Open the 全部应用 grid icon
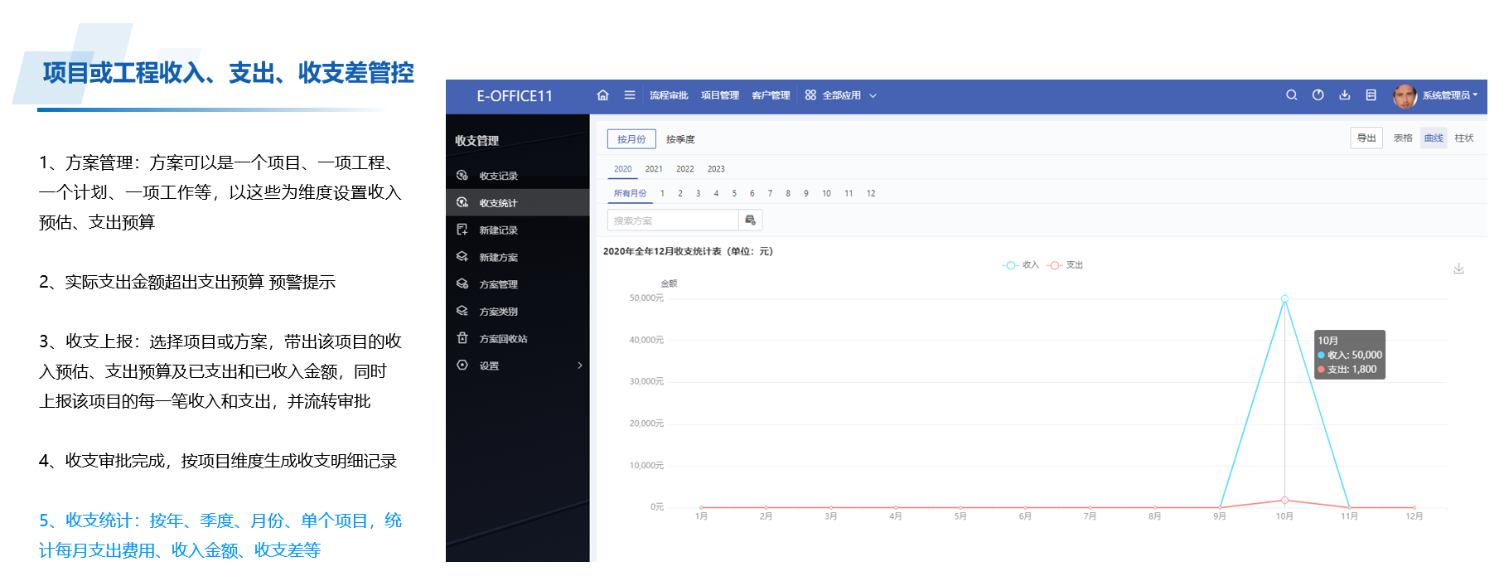Viewport: 1499px width, 581px height. [x=810, y=95]
